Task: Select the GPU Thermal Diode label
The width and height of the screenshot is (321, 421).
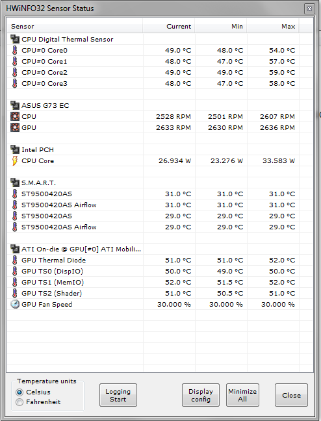Action: [x=54, y=260]
